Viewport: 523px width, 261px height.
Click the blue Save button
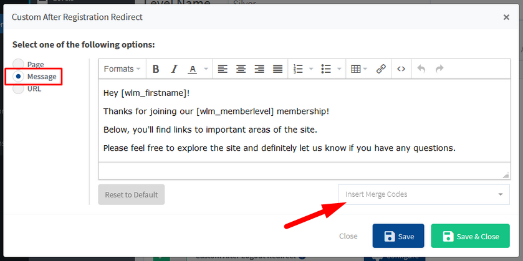click(x=398, y=236)
